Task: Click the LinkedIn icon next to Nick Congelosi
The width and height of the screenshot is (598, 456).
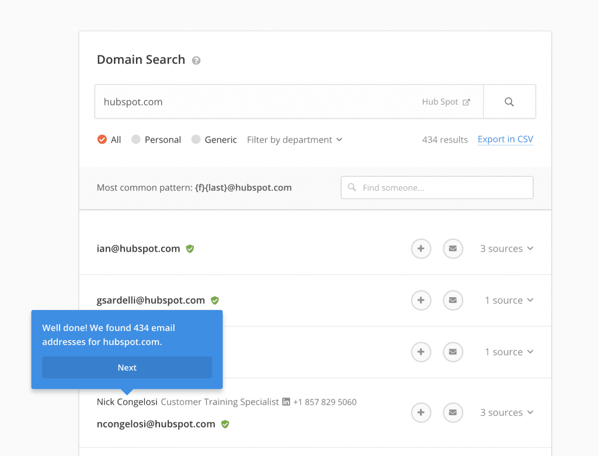Action: pos(285,402)
